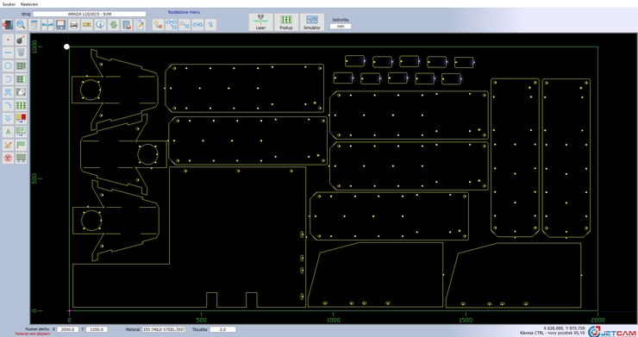Click the floppy disk save icon

tap(60, 25)
